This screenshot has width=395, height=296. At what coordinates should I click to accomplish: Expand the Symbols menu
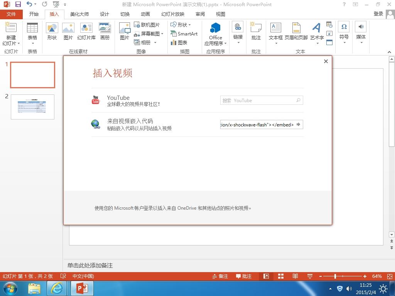click(344, 33)
